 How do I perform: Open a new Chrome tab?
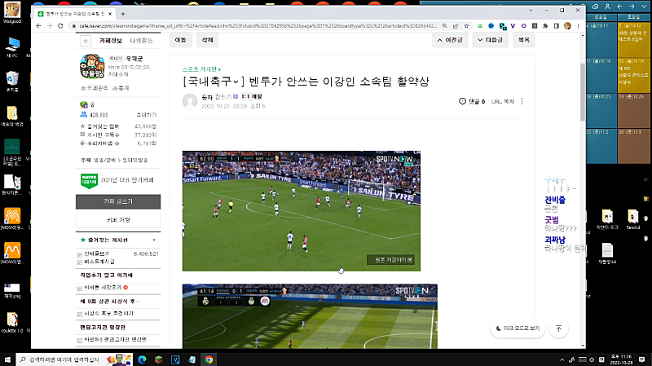(x=123, y=14)
